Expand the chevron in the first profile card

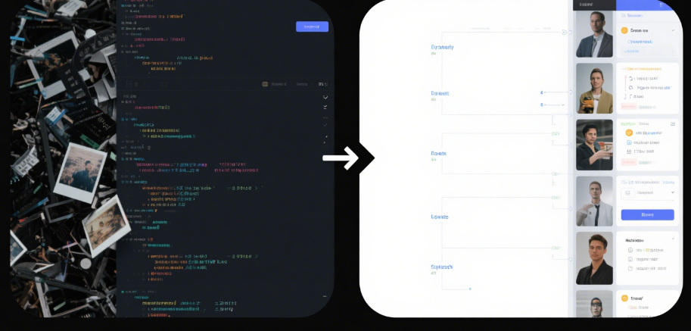pos(673,31)
